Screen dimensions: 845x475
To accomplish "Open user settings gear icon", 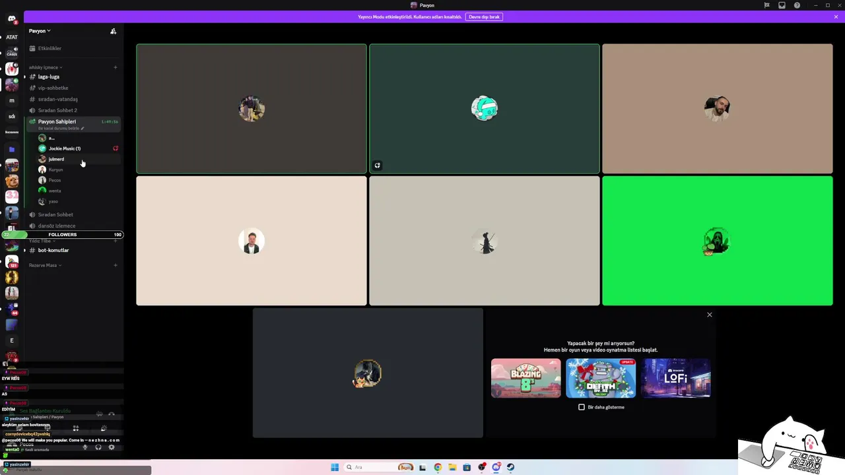I will 111,447.
